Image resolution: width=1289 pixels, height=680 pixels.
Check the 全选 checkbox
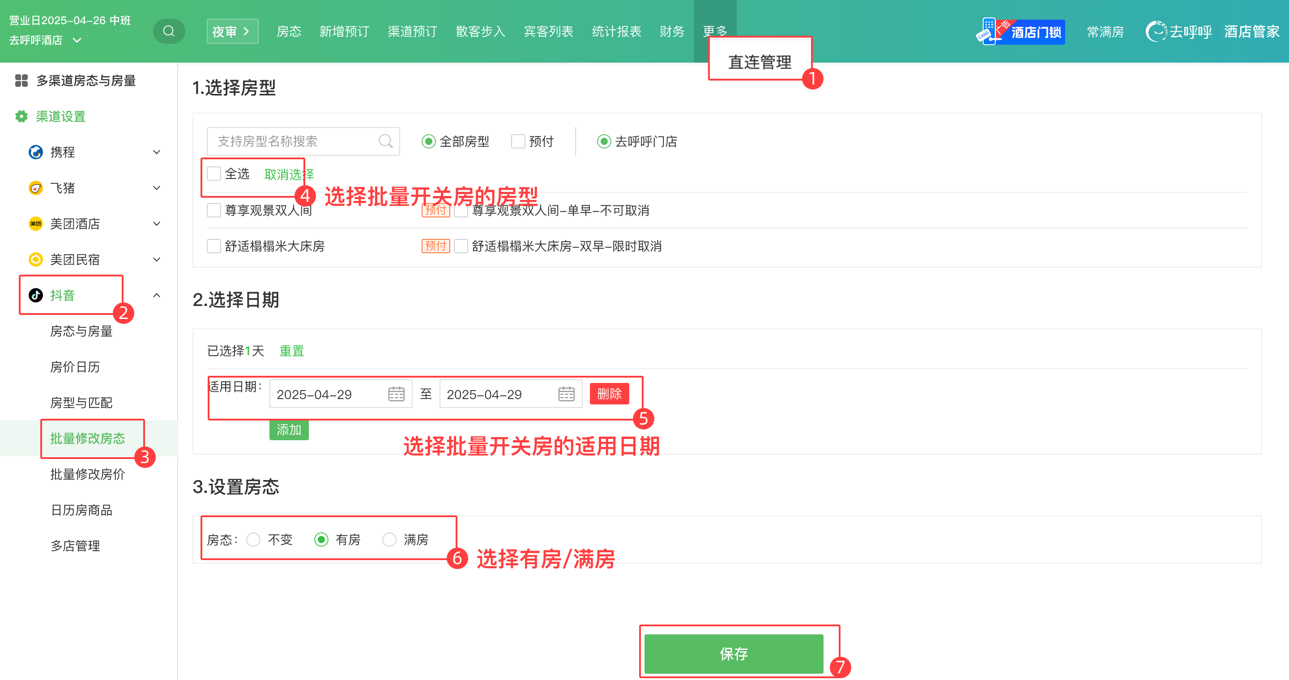click(214, 174)
